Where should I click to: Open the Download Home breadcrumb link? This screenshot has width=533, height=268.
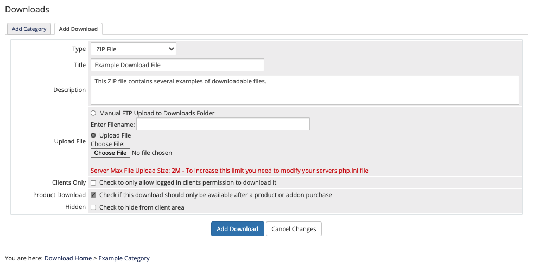(x=68, y=258)
